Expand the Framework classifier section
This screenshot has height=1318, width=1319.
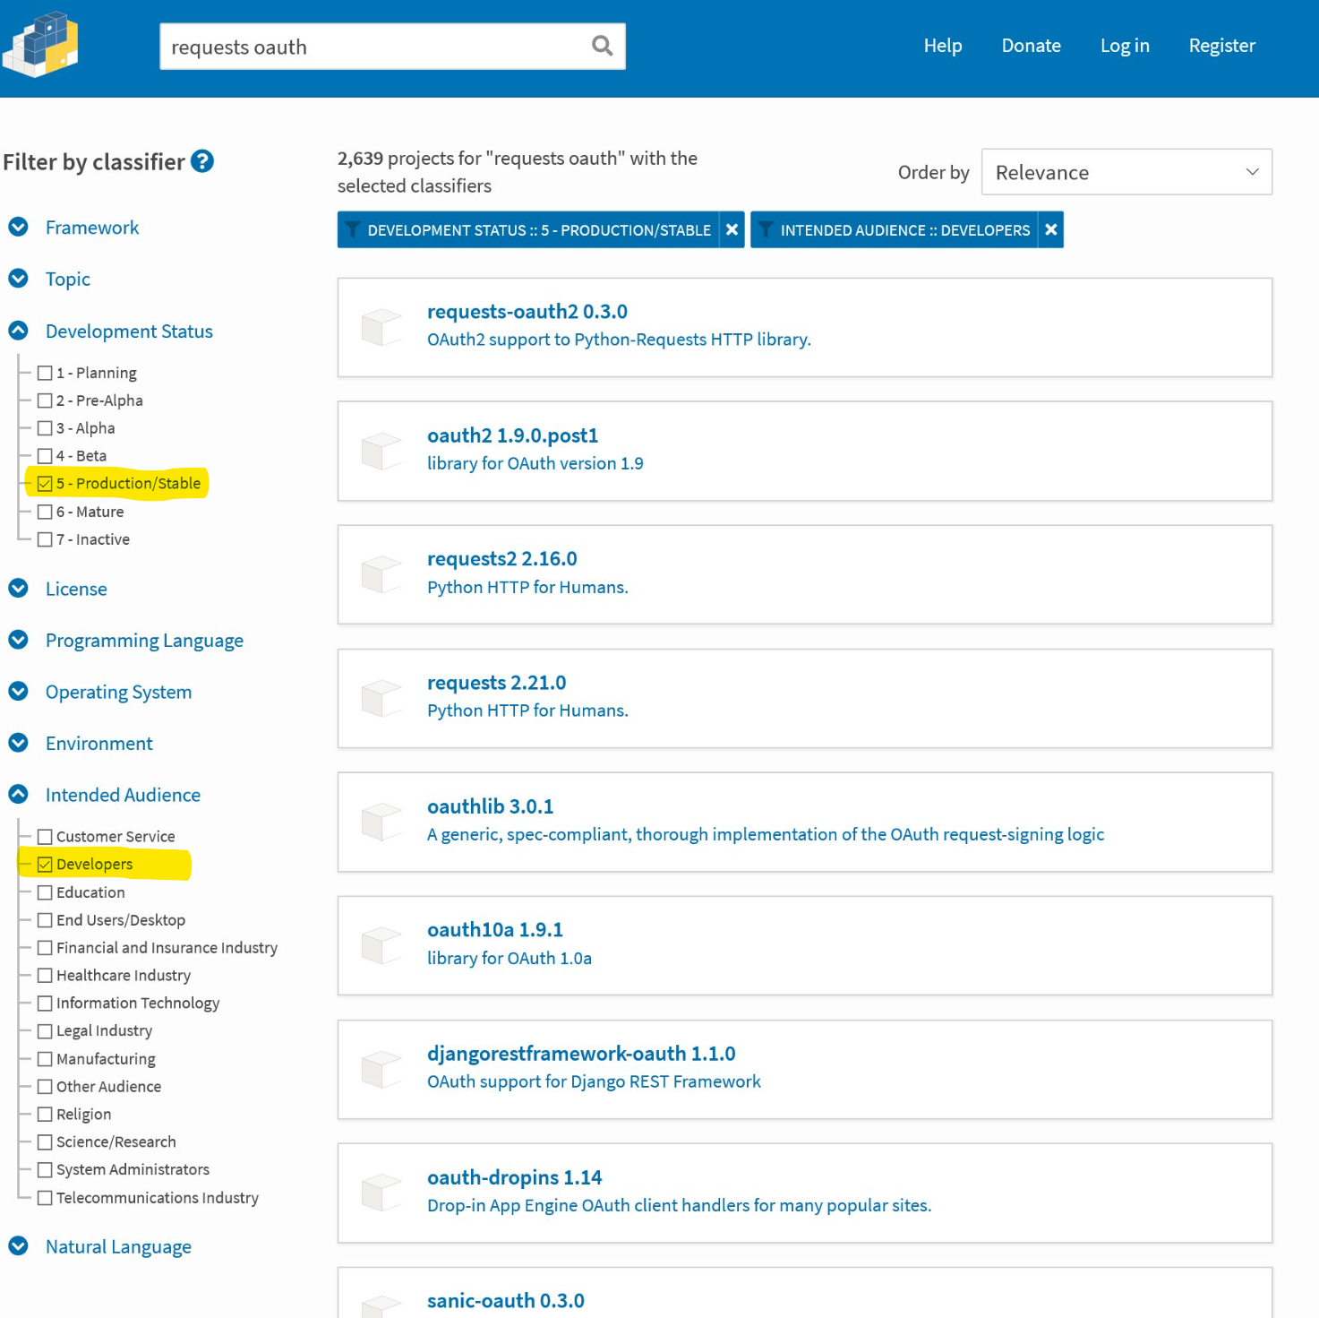pos(92,228)
